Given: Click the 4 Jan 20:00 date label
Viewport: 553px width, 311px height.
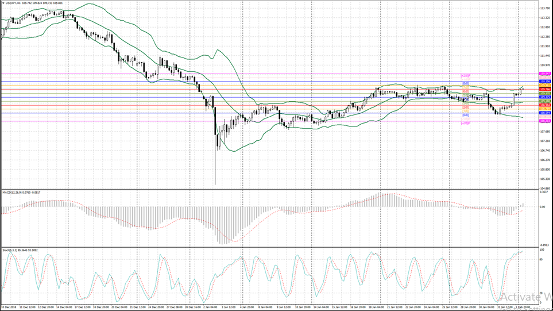Looking at the screenshot, I should (x=247, y=308).
